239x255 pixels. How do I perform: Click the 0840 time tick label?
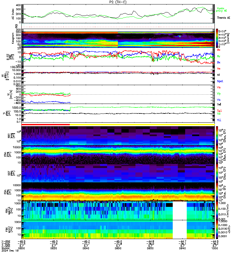86,248
